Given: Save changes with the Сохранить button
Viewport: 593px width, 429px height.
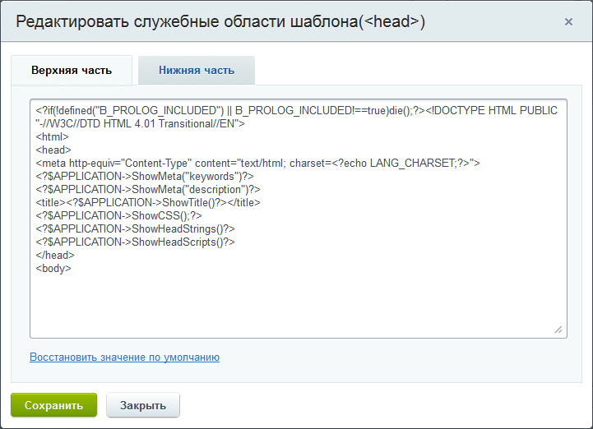Looking at the screenshot, I should click(x=53, y=405).
